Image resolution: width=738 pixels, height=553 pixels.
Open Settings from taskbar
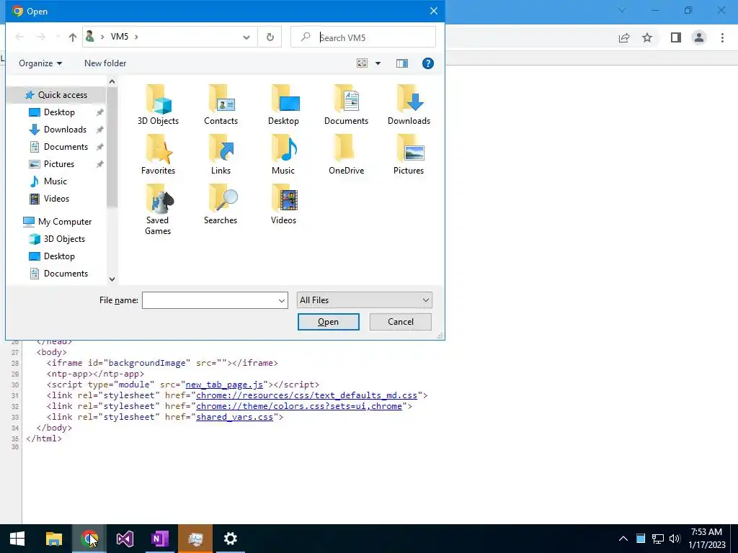coord(230,539)
